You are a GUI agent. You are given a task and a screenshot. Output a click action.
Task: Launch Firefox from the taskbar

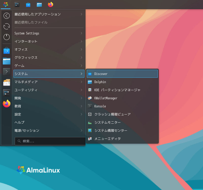pyautogui.click(x=50, y=4)
